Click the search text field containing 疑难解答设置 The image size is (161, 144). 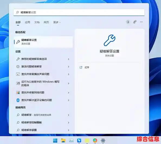pyautogui.click(x=79, y=12)
